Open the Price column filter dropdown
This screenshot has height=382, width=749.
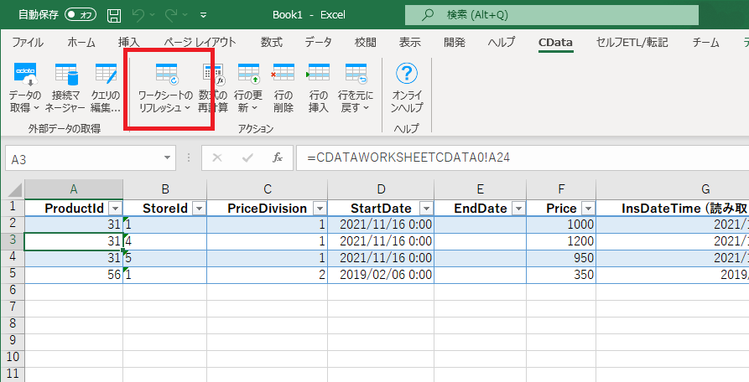click(589, 209)
